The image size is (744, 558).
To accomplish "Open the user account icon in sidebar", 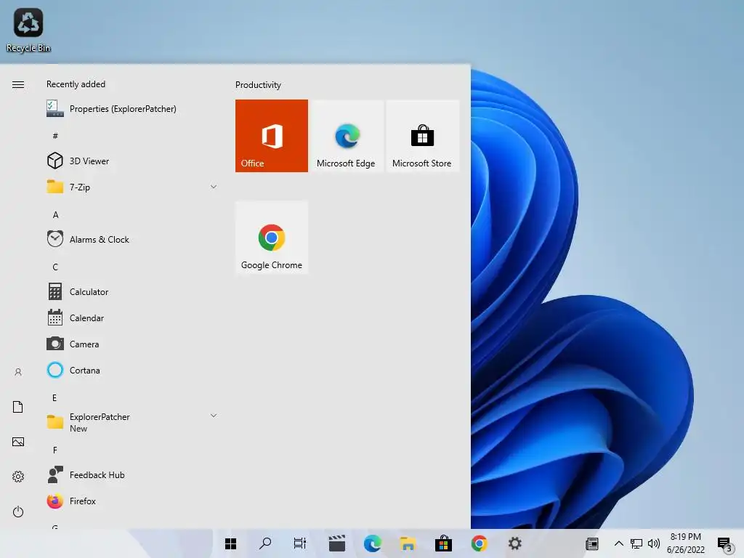I will click(18, 372).
